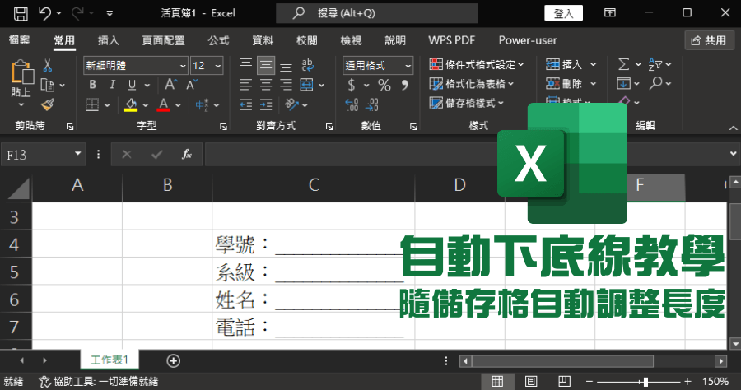The height and width of the screenshot is (390, 741).
Task: Select the Format Painter brush
Action: (x=48, y=104)
